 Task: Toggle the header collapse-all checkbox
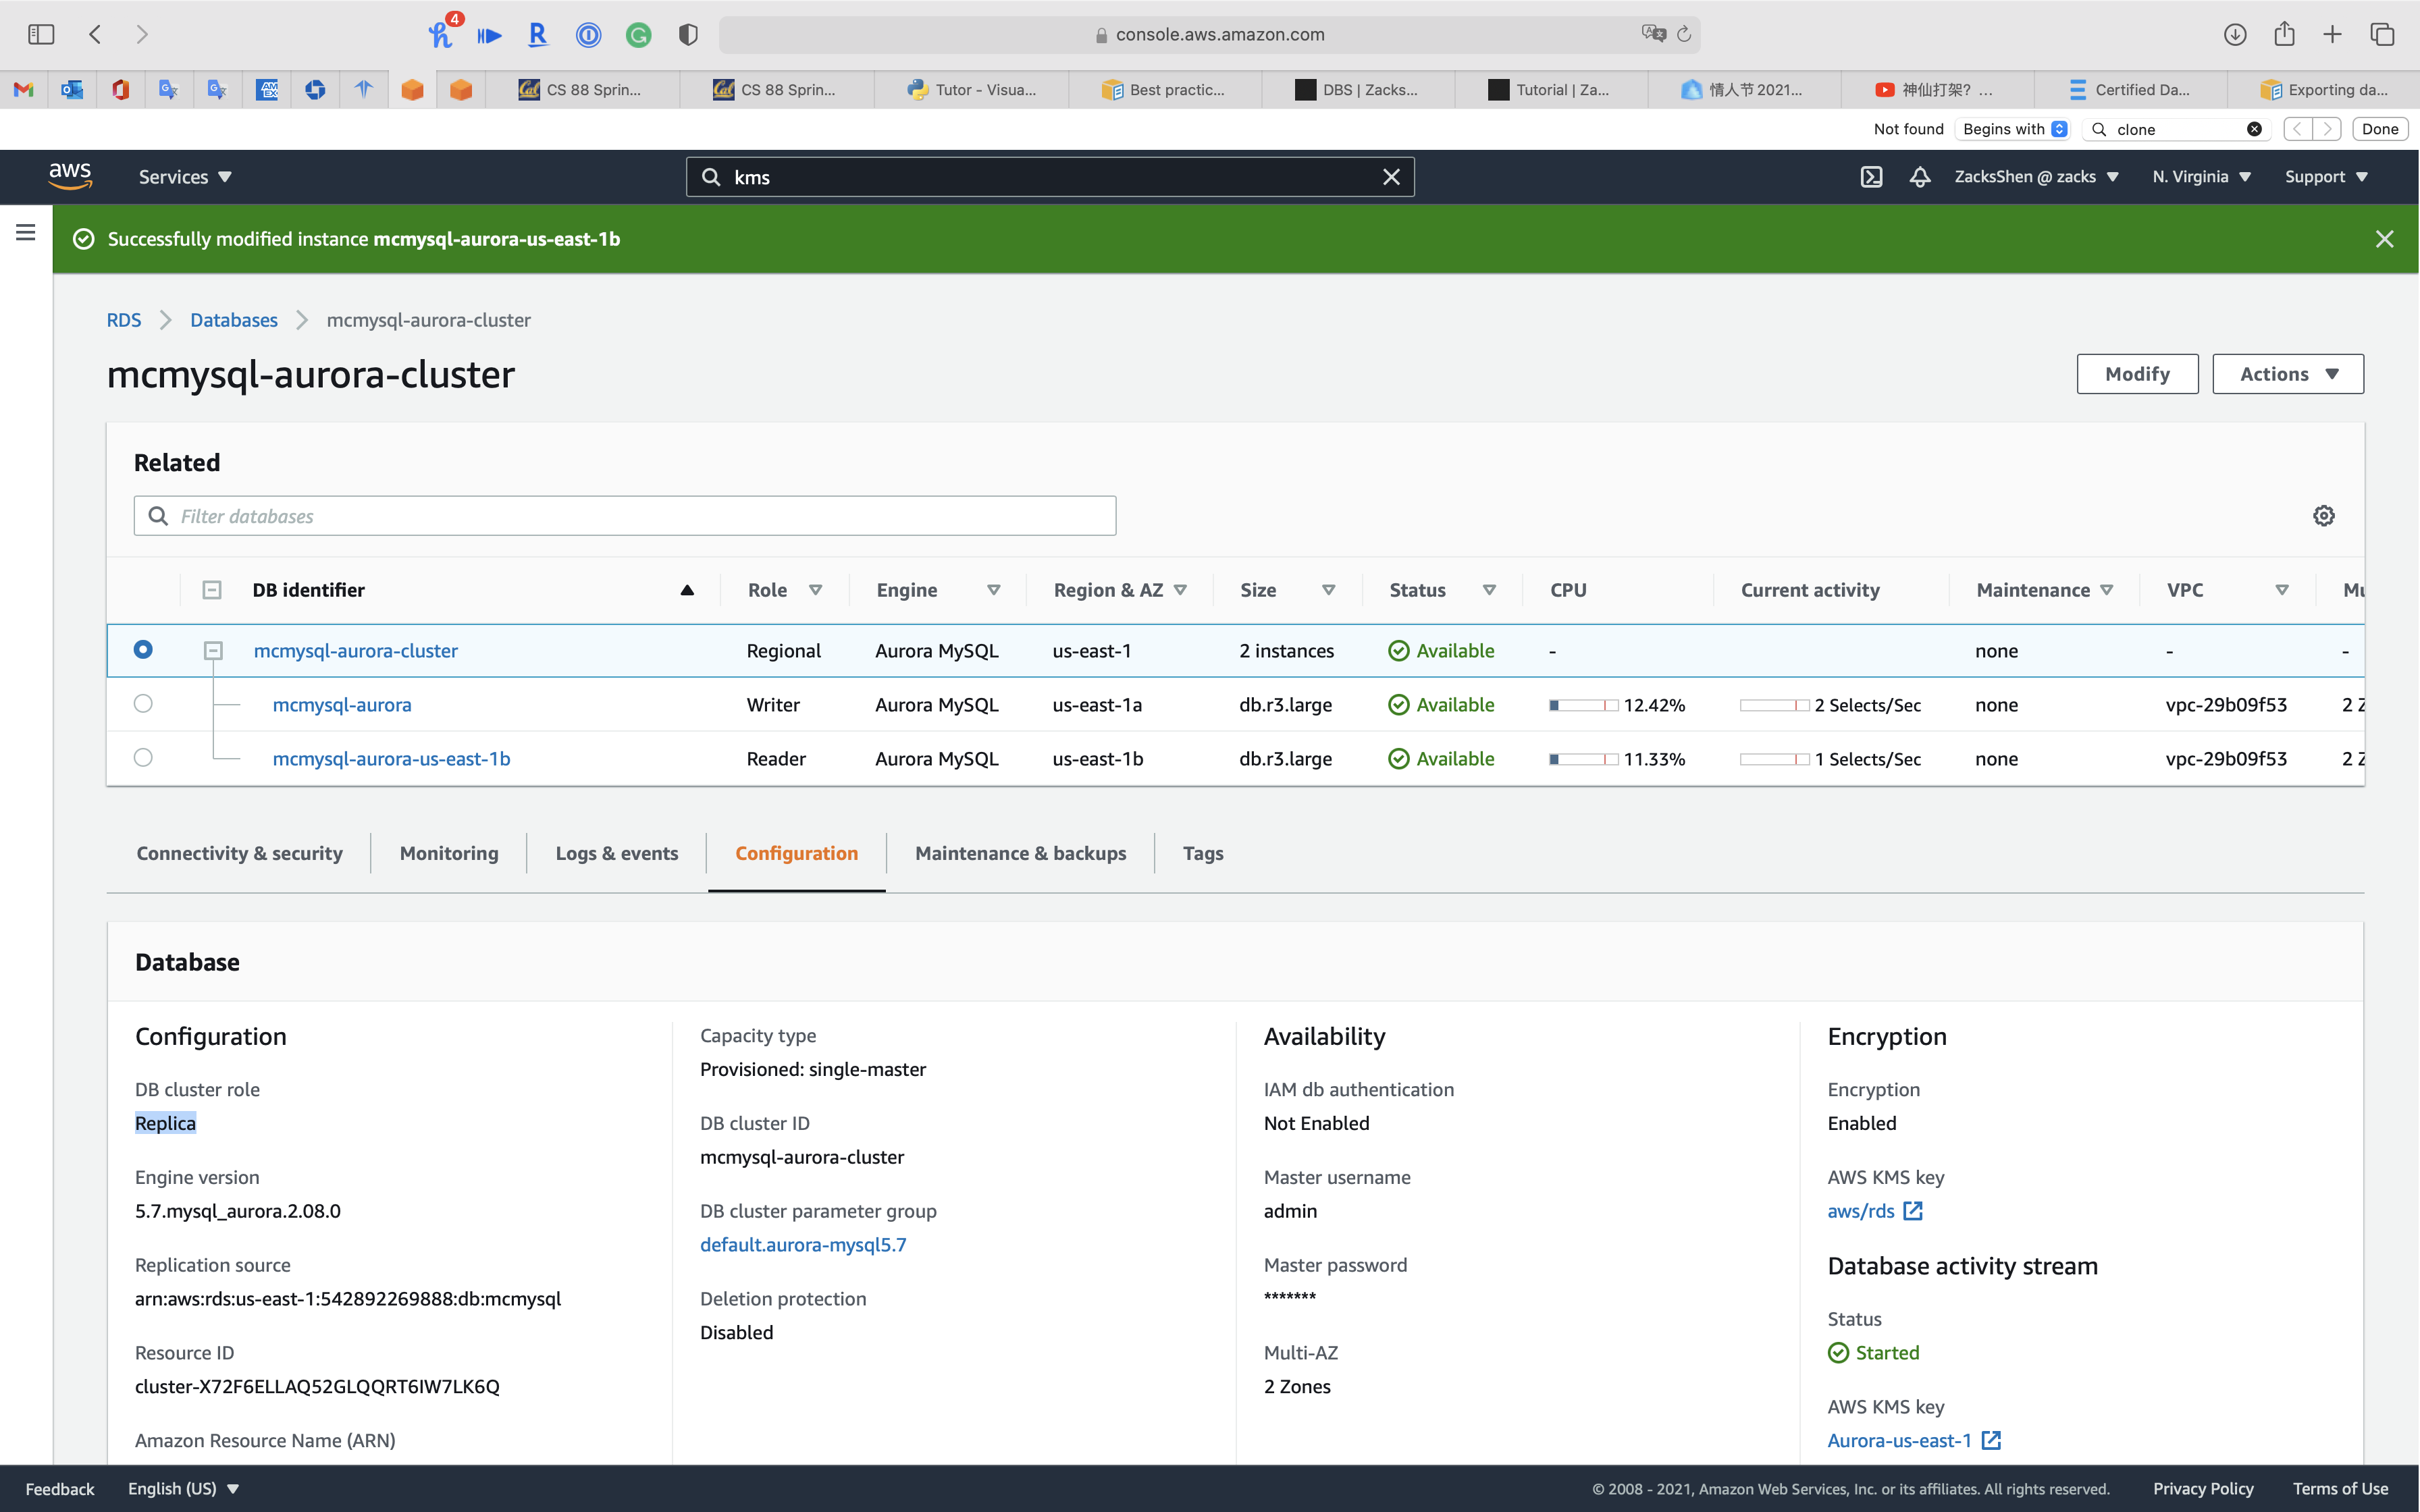pyautogui.click(x=212, y=590)
